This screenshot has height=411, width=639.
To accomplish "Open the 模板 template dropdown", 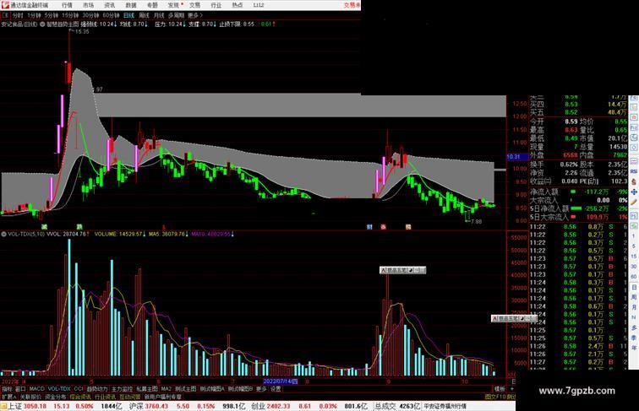I will click(500, 389).
